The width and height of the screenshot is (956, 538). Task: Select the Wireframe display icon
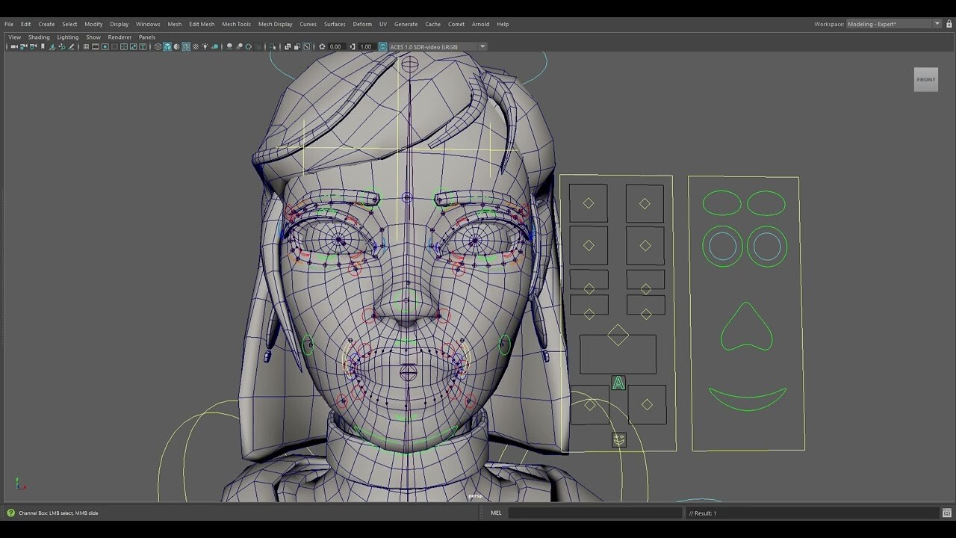tap(158, 46)
